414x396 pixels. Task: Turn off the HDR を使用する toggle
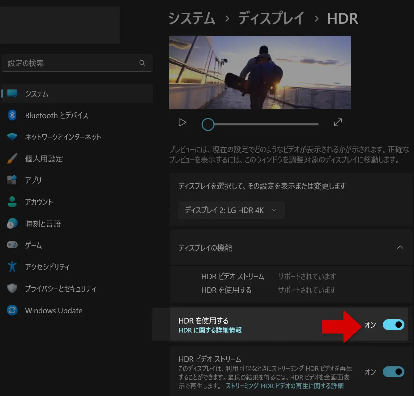(393, 324)
